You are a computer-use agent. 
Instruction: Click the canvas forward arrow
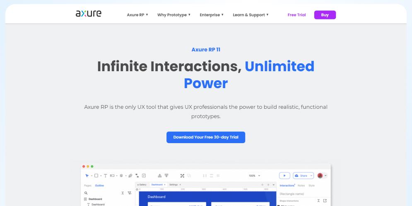[268, 185]
